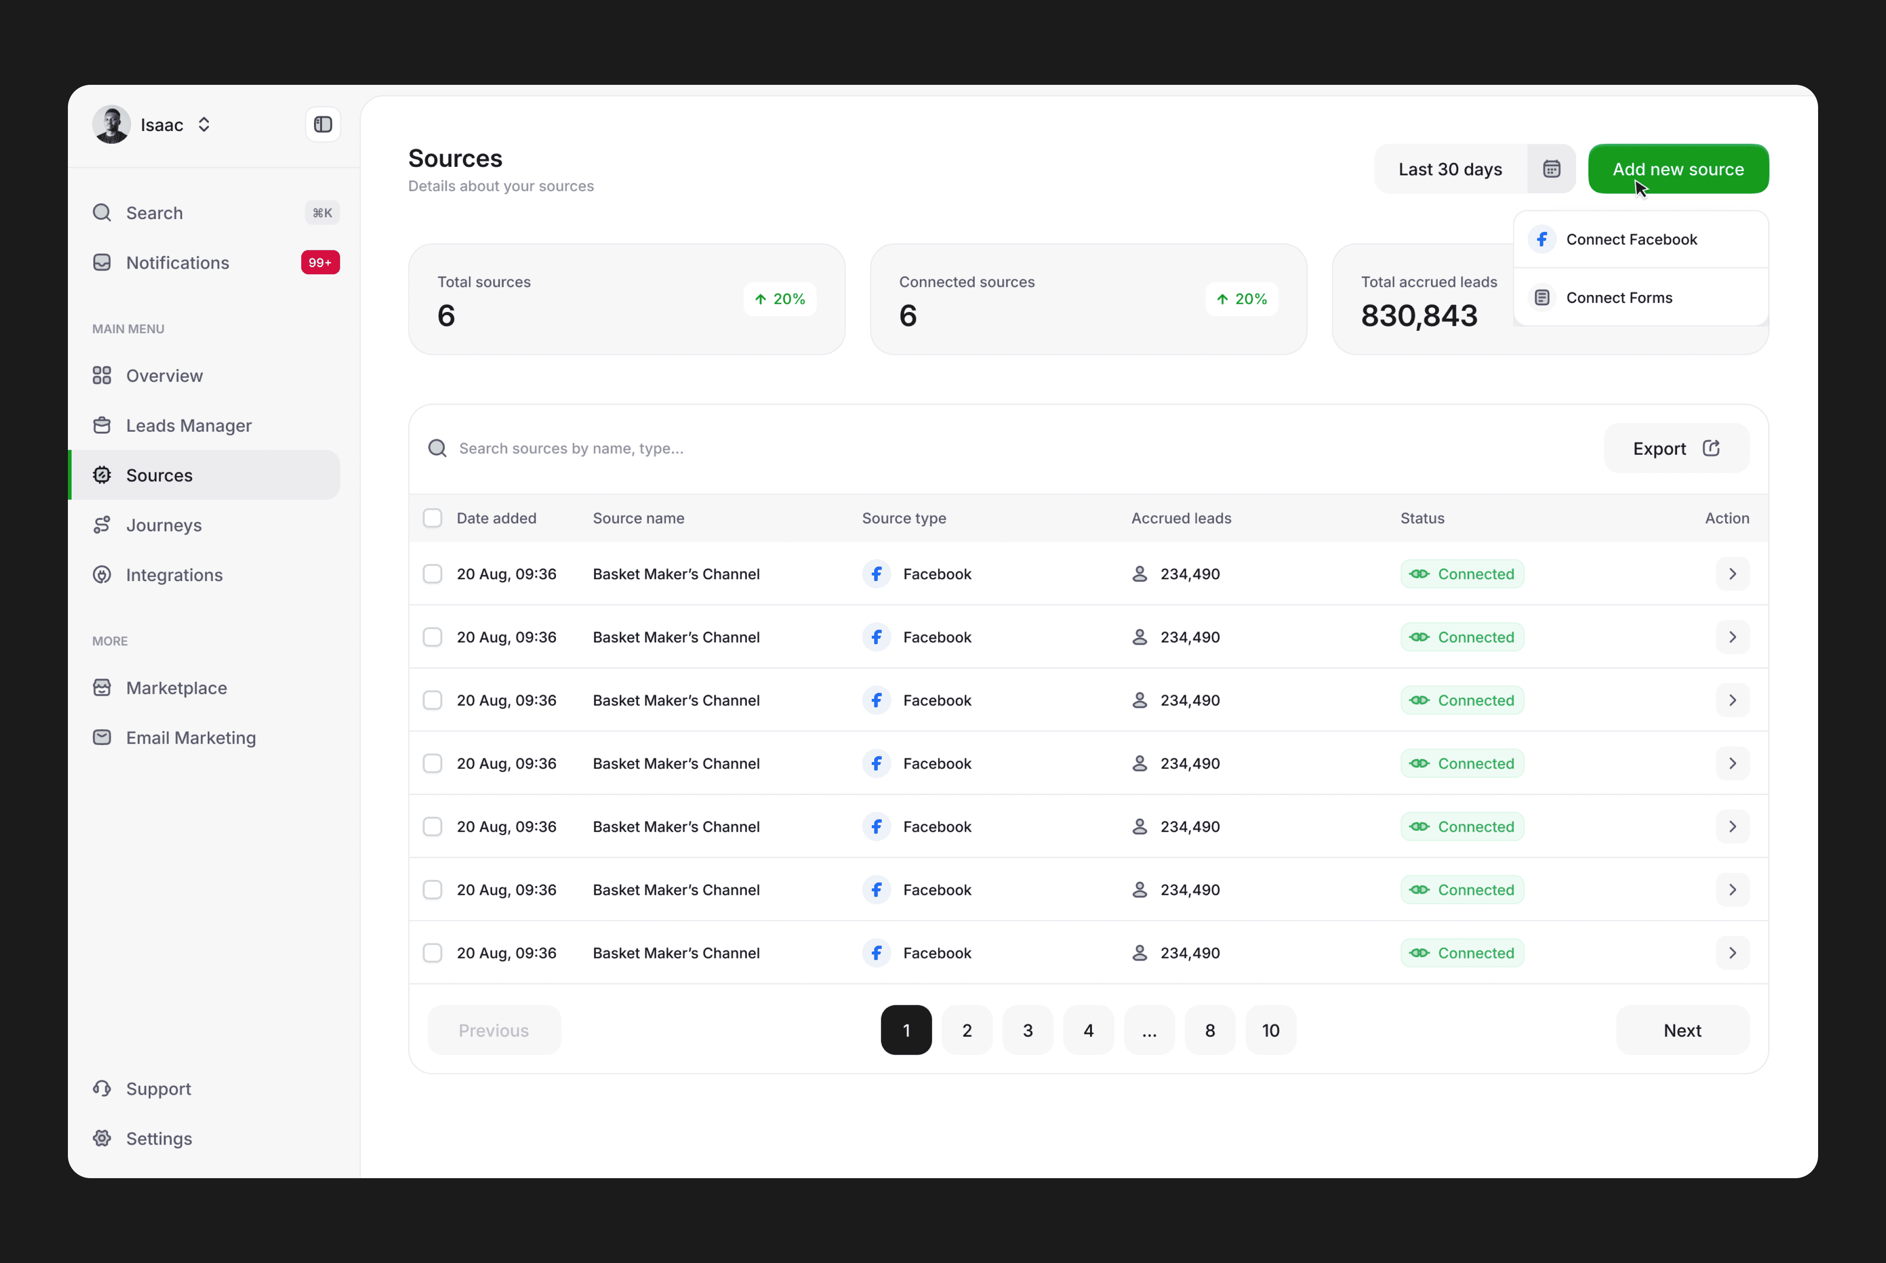1886x1263 pixels.
Task: Click the magnifier icon in the sources search bar
Action: click(438, 449)
